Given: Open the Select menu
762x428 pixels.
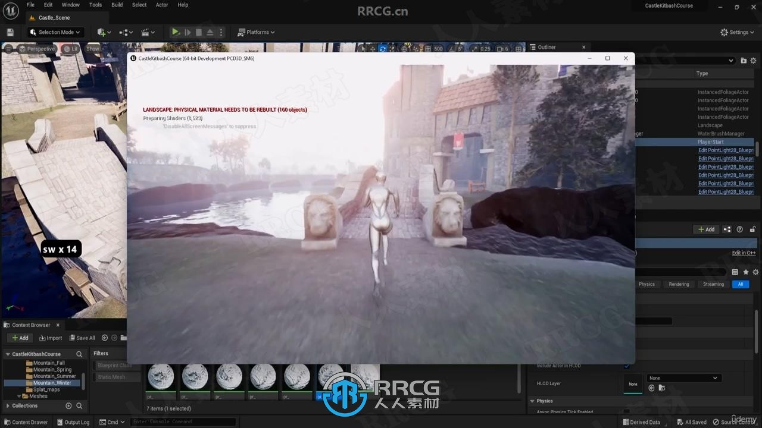Looking at the screenshot, I should [x=139, y=5].
